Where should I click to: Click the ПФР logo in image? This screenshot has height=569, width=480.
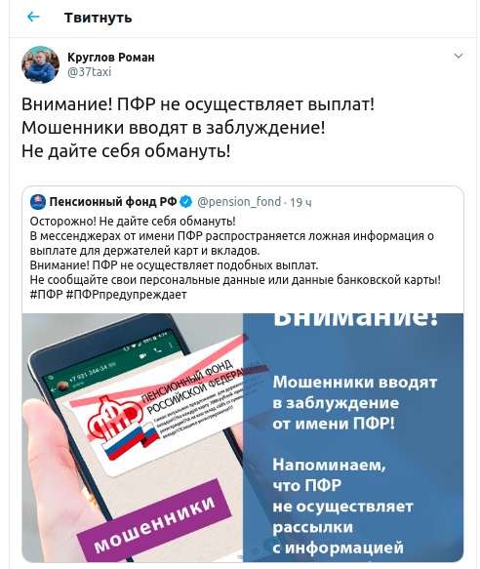pyautogui.click(x=114, y=418)
